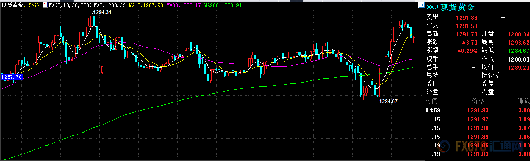Click the blue 1287.70 price axis tag
This screenshot has height=161, width=530.
[12, 77]
